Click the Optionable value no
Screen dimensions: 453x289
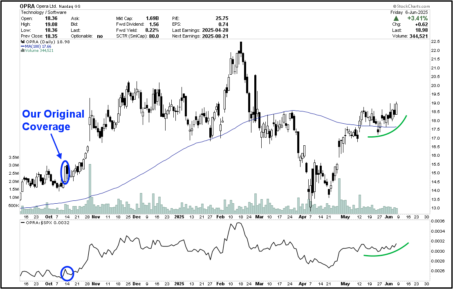pos(100,36)
